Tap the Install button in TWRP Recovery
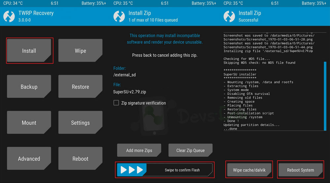Image resolution: width=330 pixels, height=183 pixels. click(x=29, y=51)
